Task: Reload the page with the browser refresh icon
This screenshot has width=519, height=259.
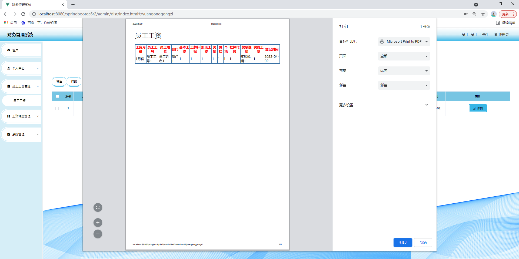Action: [x=23, y=14]
